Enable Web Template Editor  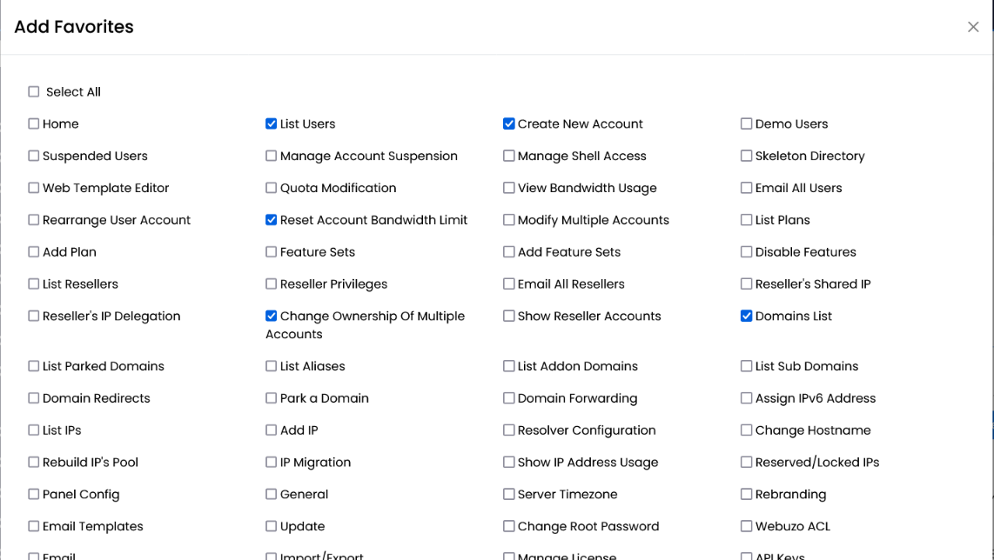point(33,188)
